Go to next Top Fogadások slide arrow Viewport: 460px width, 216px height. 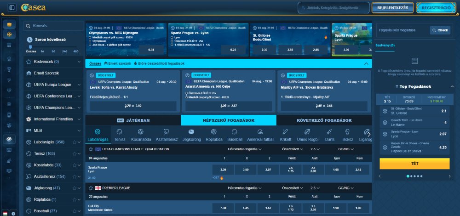pos(449,176)
